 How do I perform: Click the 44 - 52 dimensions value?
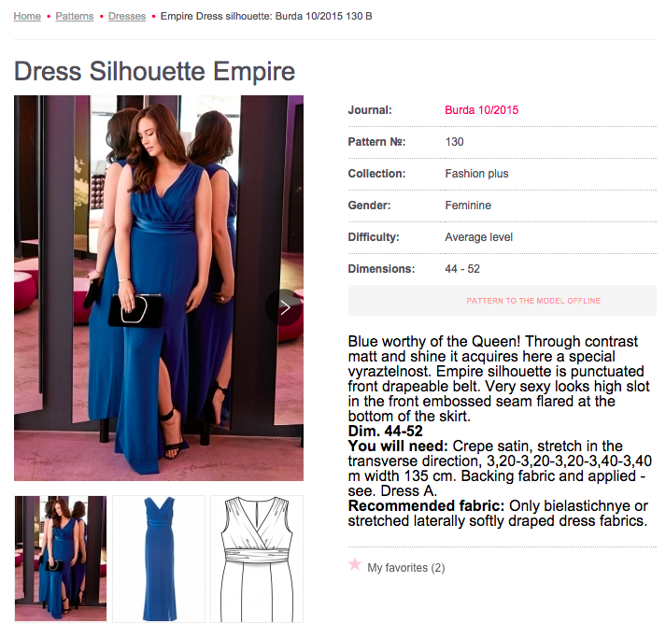[x=462, y=269]
